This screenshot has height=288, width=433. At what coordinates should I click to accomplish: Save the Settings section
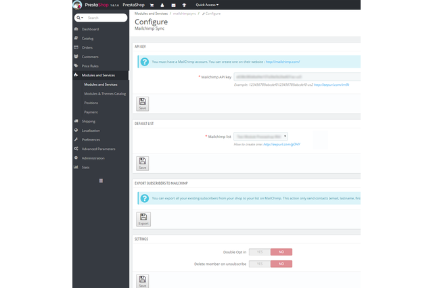143,281
